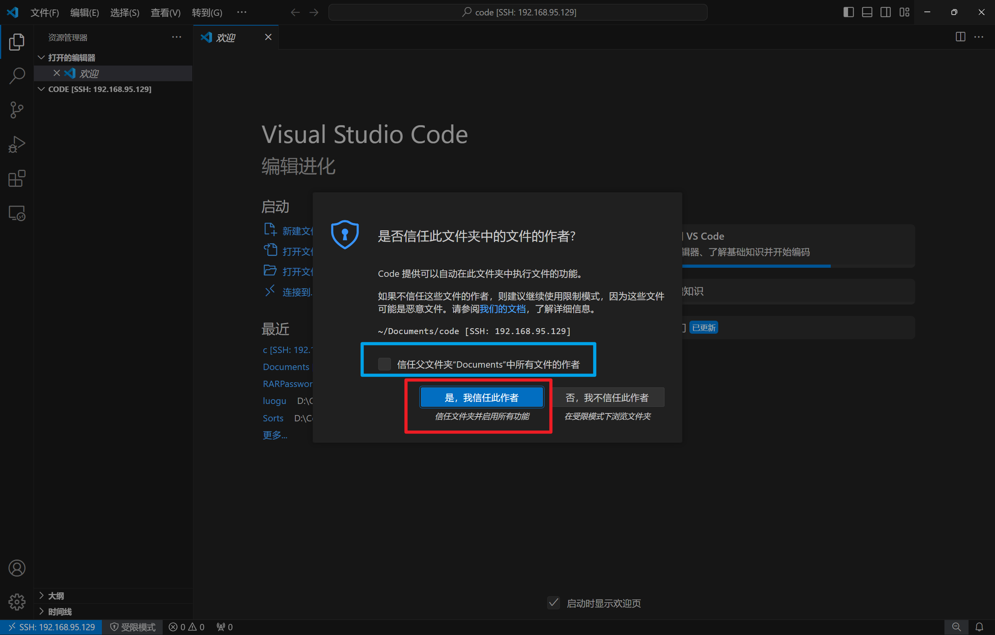Click the VS Code logo in title bar

[x=12, y=12]
